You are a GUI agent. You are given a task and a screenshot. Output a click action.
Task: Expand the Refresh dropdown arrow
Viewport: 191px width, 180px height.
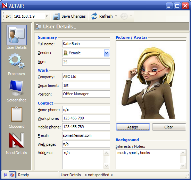point(116,16)
